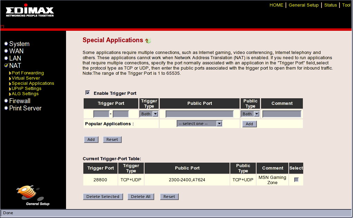Open the Trigger Type dropdown
Viewport: 353px width, 218px height.
pyautogui.click(x=149, y=114)
